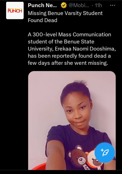Click the red PUNCH lettering in avatar
Image resolution: width=122 pixels, height=174 pixels.
(15, 11)
